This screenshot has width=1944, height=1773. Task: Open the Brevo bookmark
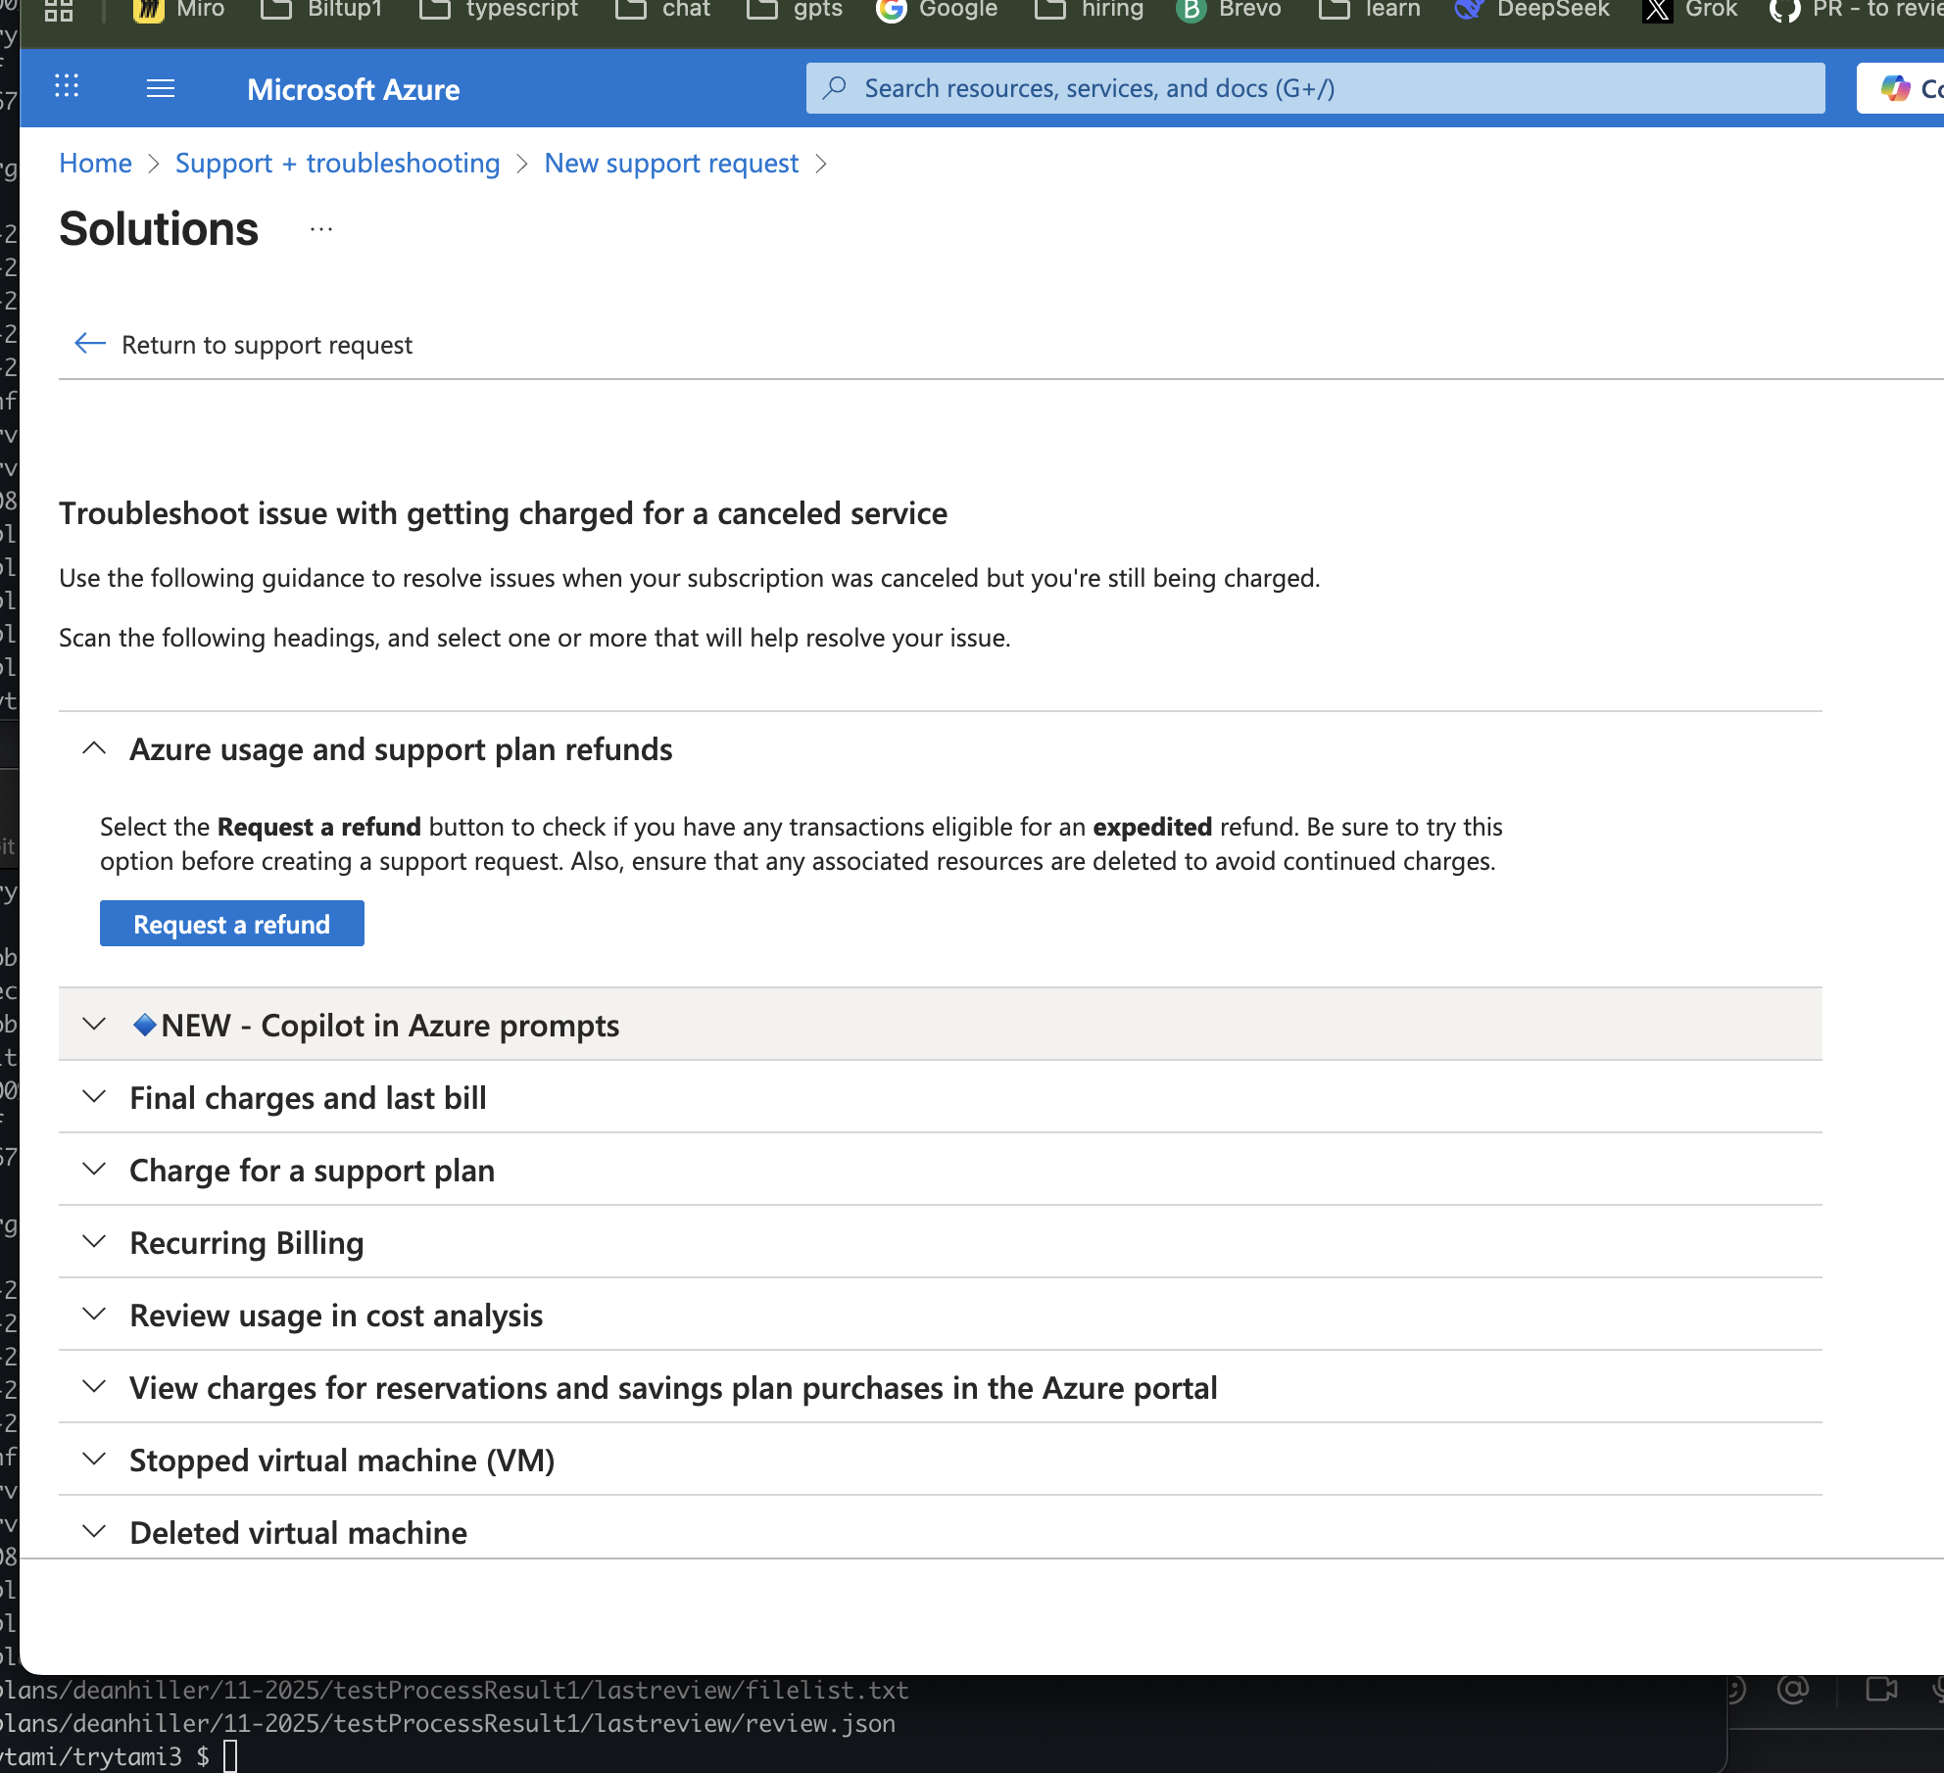[1229, 10]
